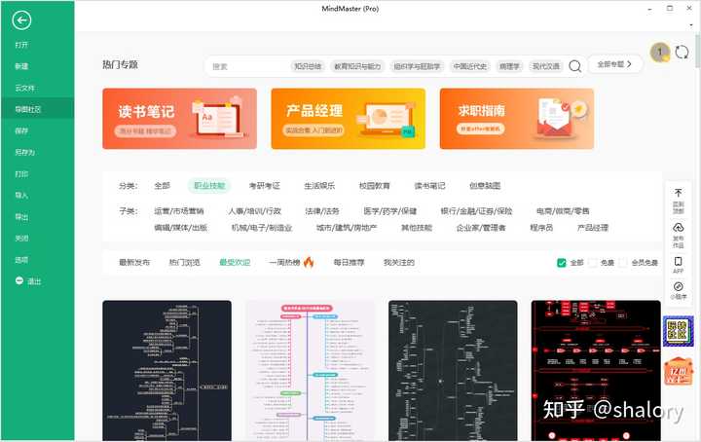Screen dimensions: 701x442
Task: Click the mini program (小程序) icon
Action: coord(678,289)
